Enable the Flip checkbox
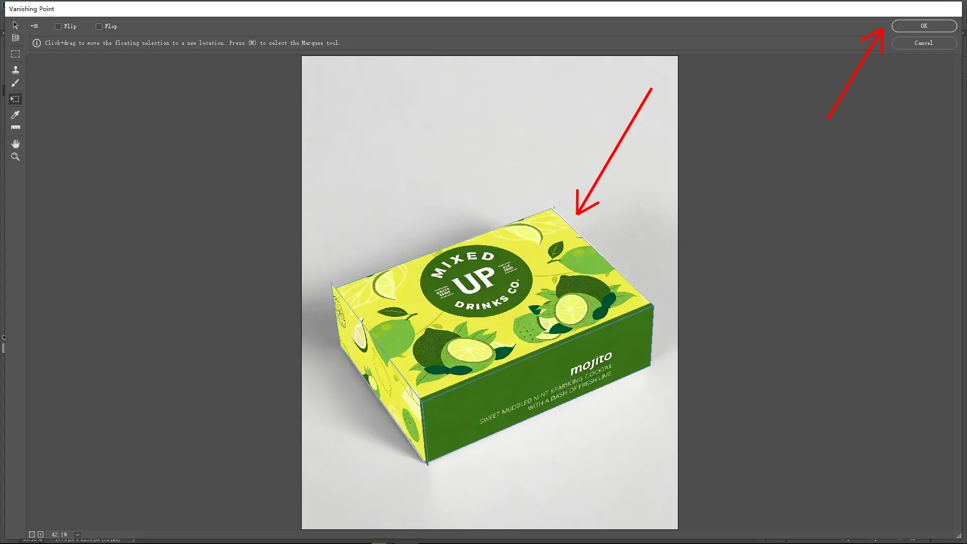This screenshot has height=544, width=967. (58, 26)
